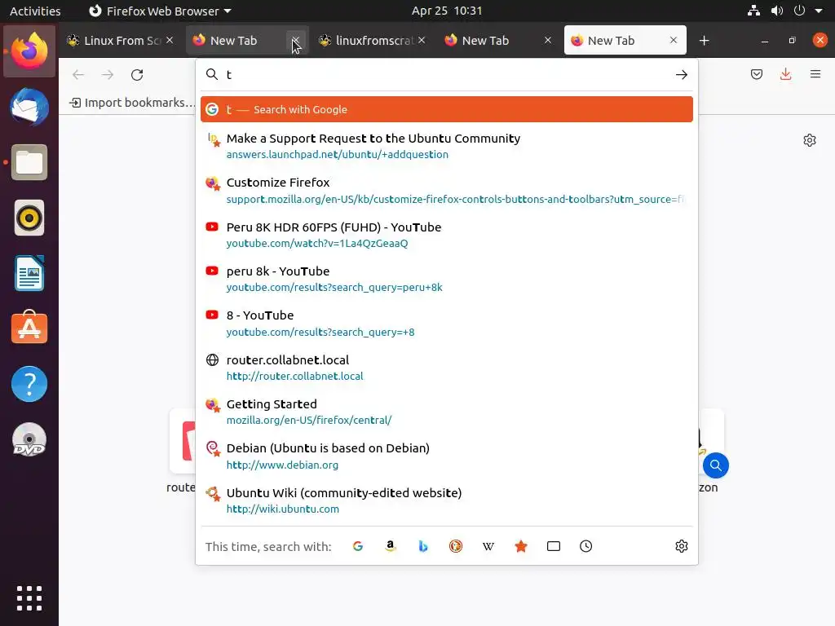Search with Amazon one-off search icon
The width and height of the screenshot is (835, 626).
tap(391, 546)
